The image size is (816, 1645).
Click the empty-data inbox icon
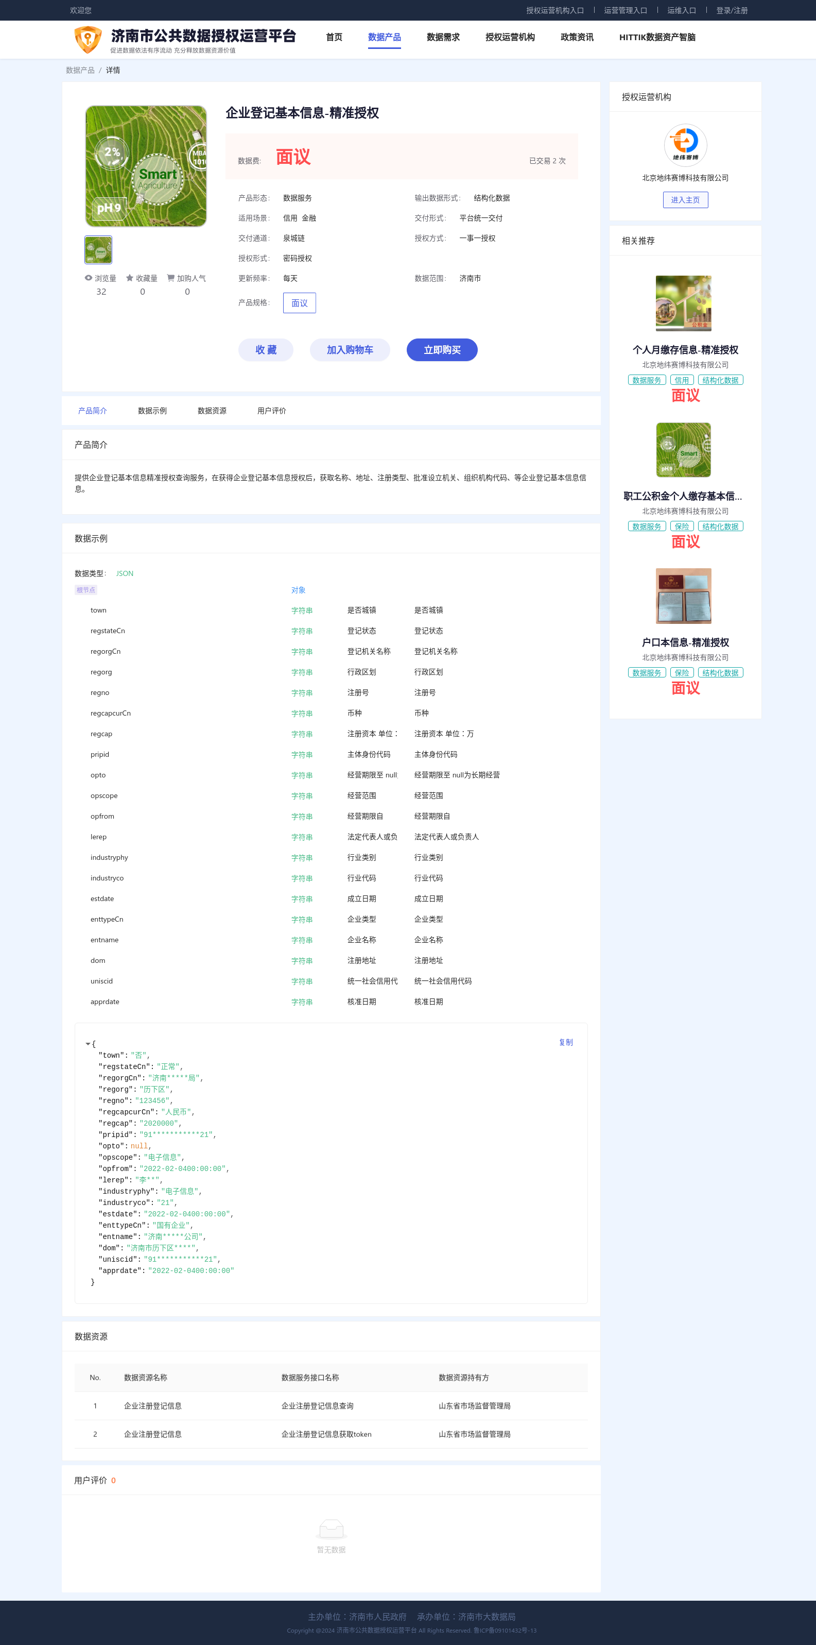click(331, 1530)
